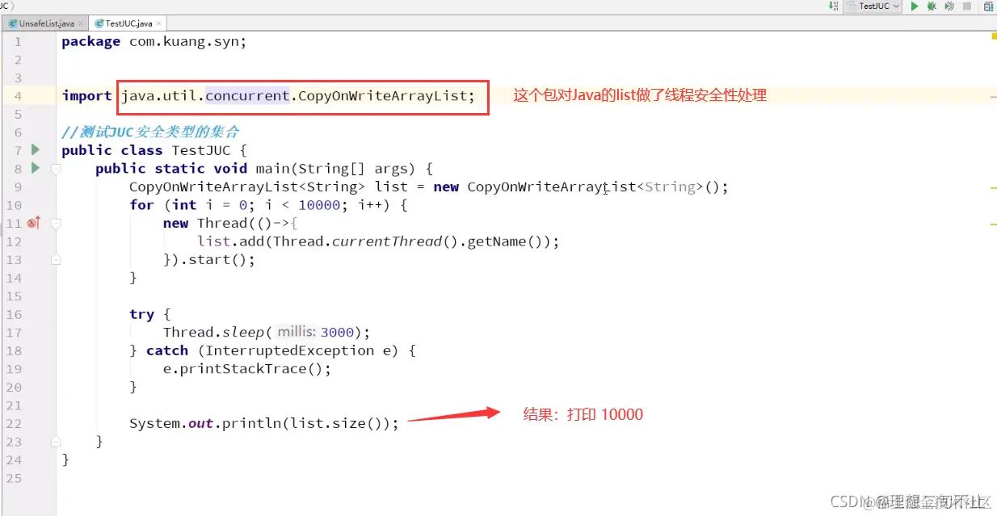Image resolution: width=997 pixels, height=516 pixels.
Task: Click the lambda gutter icon on line 11
Action: [34, 223]
